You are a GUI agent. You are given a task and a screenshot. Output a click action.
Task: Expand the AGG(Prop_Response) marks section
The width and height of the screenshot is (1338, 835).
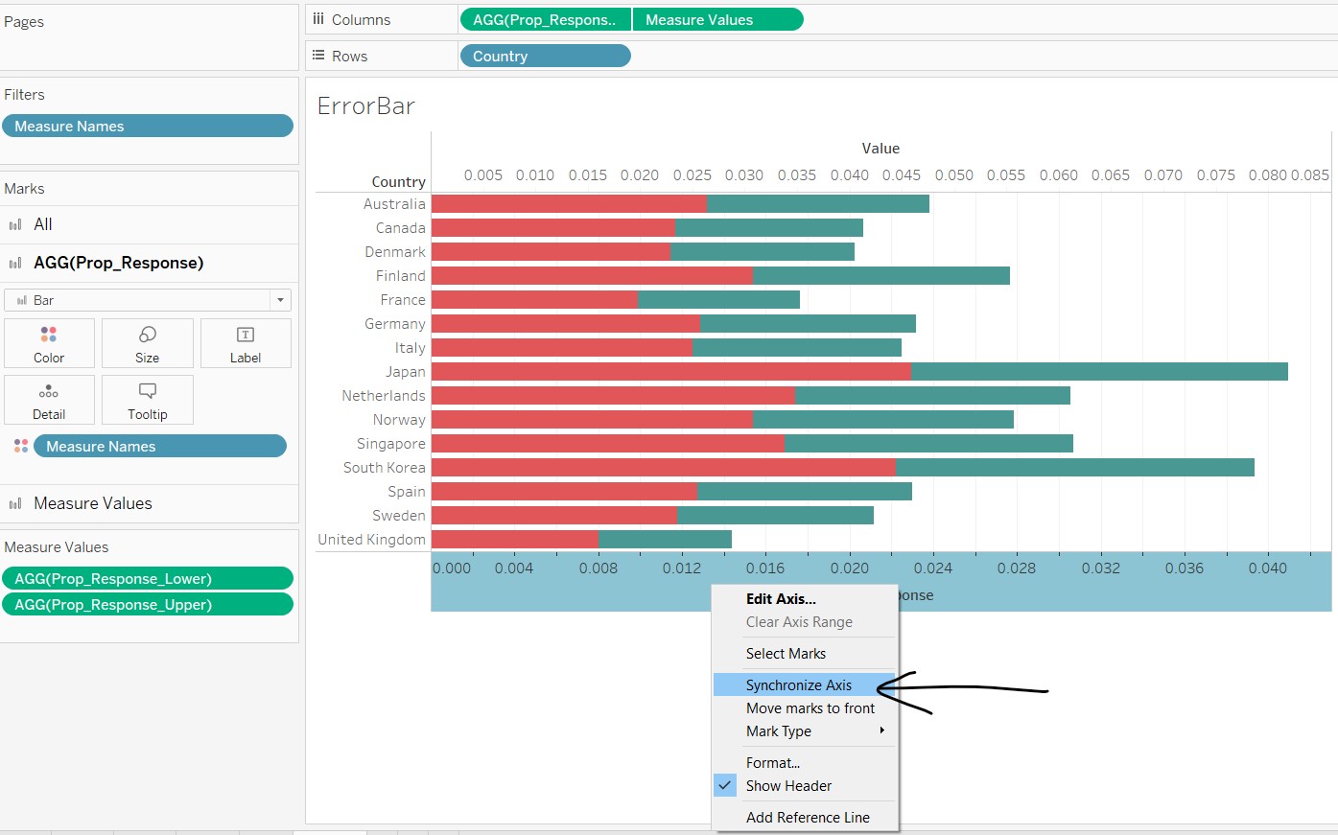(118, 263)
